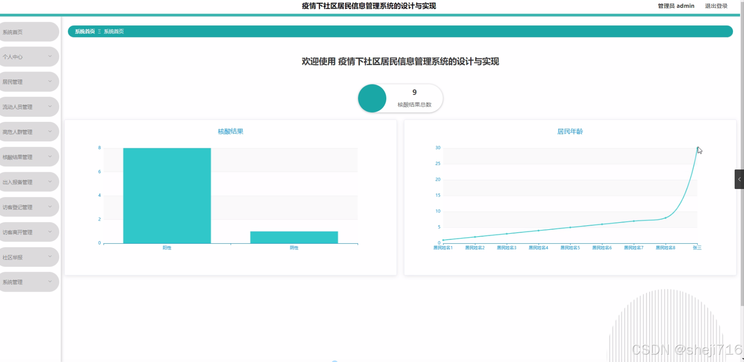Expand the 流动人员管理 section
Image resolution: width=744 pixels, height=362 pixels.
[x=27, y=106]
